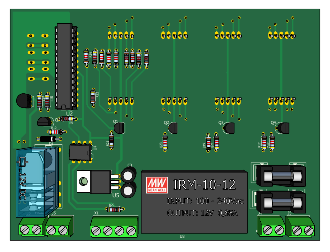The width and height of the screenshot is (330, 252).
Task: Click the IRM-10-12 model text
Action: [204, 185]
